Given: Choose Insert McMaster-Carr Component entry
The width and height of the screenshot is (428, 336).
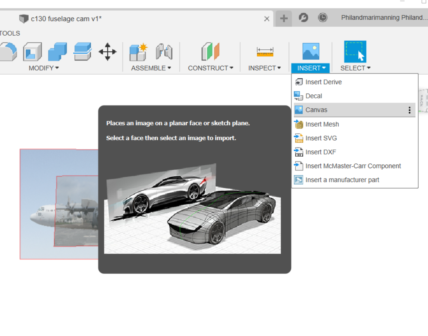Looking at the screenshot, I should coord(355,166).
